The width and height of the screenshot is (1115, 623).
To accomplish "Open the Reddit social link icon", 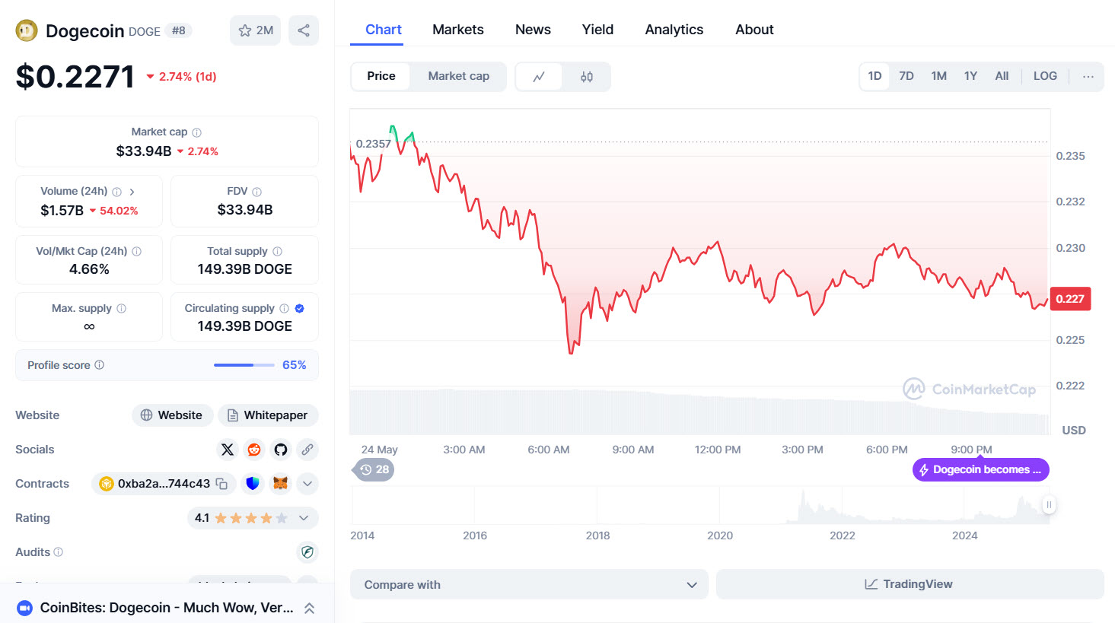I will pyautogui.click(x=254, y=450).
